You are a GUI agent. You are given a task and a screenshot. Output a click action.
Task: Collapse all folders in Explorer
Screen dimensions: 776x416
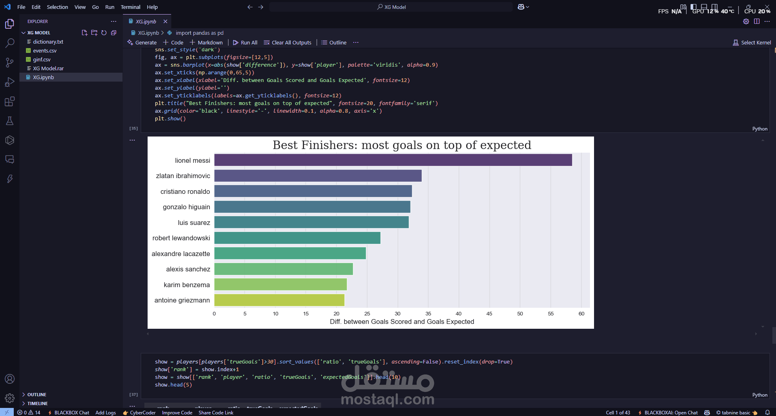[x=114, y=33]
